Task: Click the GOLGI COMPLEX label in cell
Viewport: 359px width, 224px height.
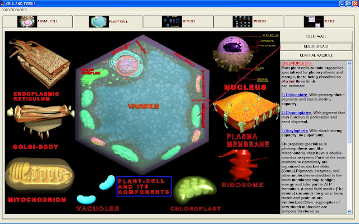Action: coord(91,71)
